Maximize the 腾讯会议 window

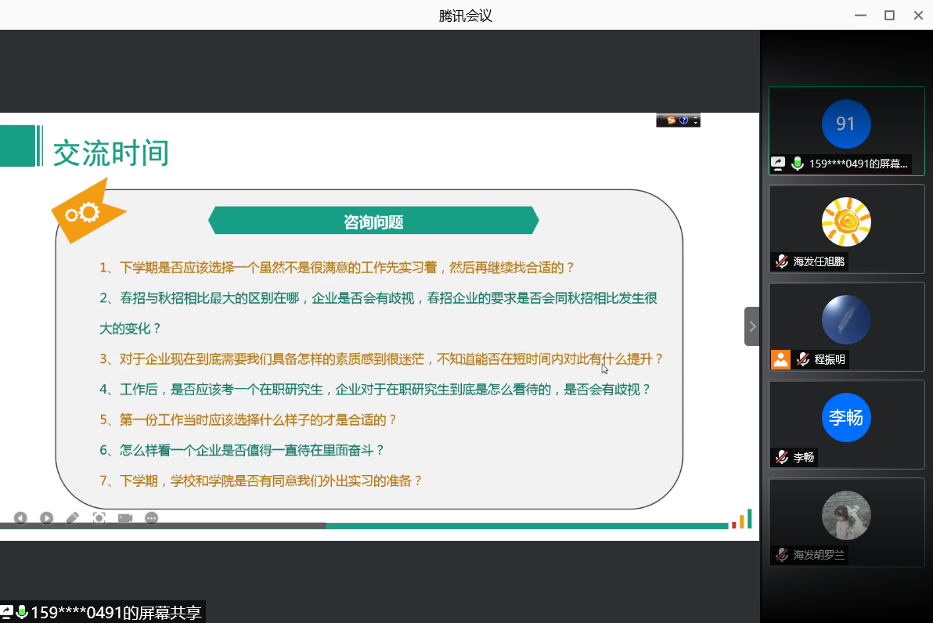(x=889, y=15)
